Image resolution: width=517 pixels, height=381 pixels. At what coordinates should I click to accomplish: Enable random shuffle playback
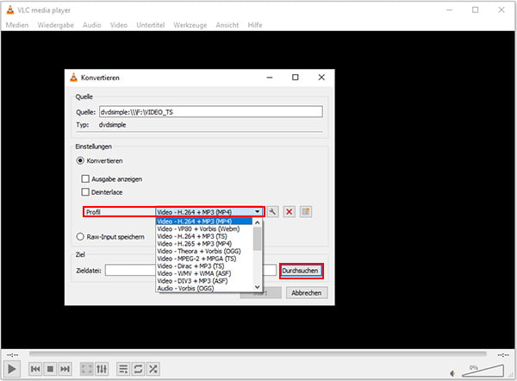click(153, 369)
